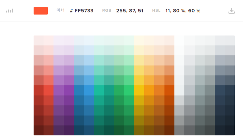Click the RGB label in the header
The height and width of the screenshot is (138, 243).
[107, 10]
